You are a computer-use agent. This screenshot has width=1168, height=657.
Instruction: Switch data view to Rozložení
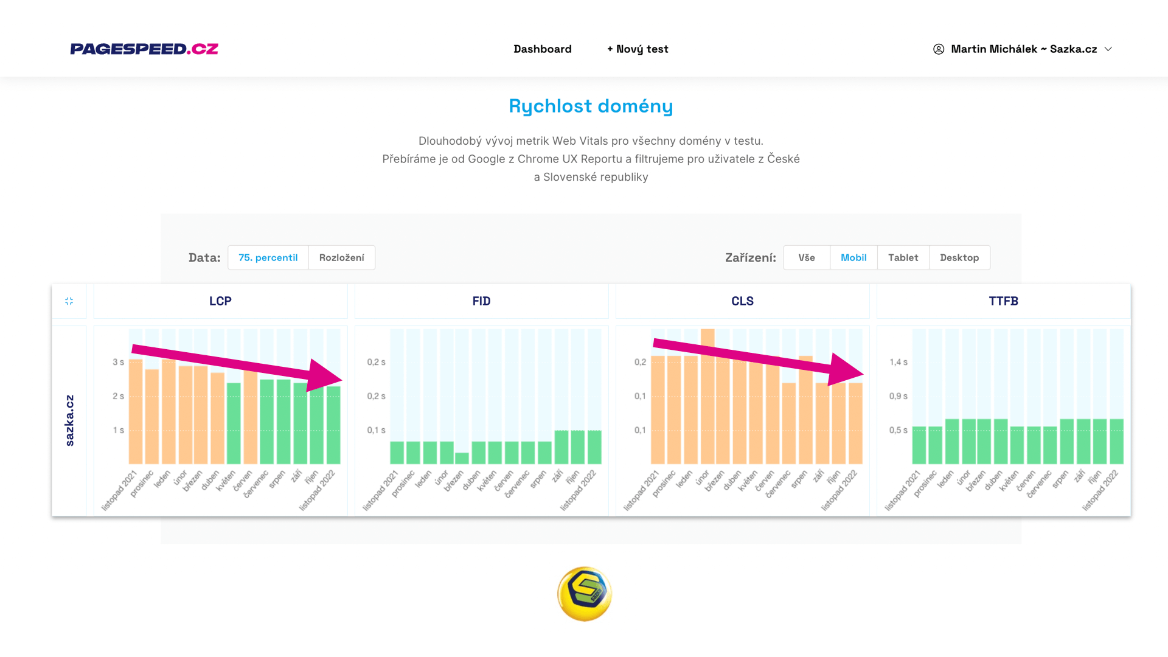[341, 257]
